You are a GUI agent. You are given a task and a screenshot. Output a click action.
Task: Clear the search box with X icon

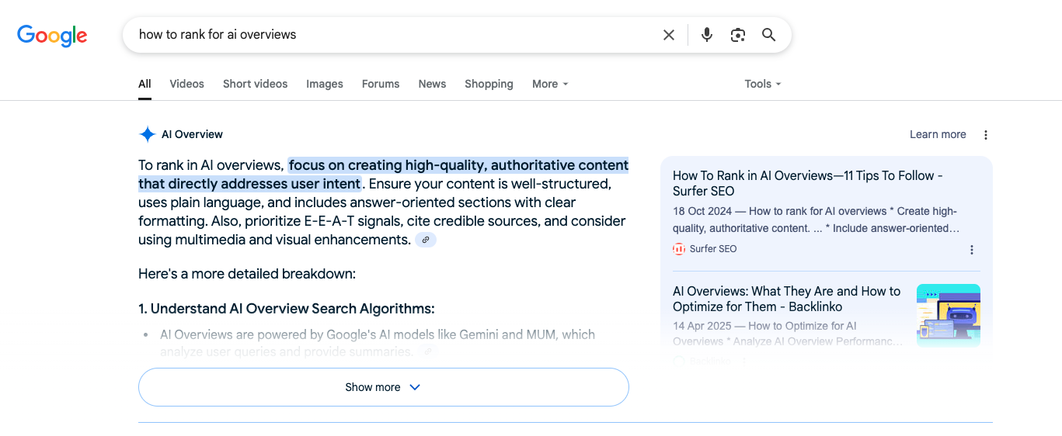669,35
